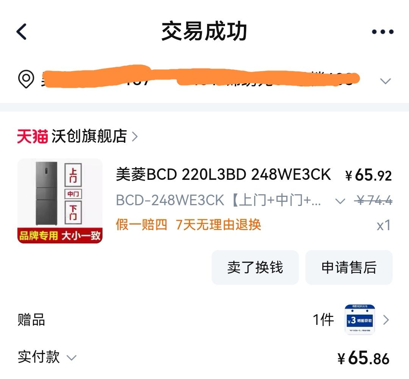This screenshot has width=409, height=379.
Task: Tap the location pin icon
Action: (x=26, y=79)
